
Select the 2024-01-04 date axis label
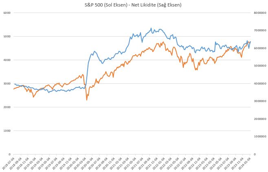pyautogui.click(x=244, y=163)
